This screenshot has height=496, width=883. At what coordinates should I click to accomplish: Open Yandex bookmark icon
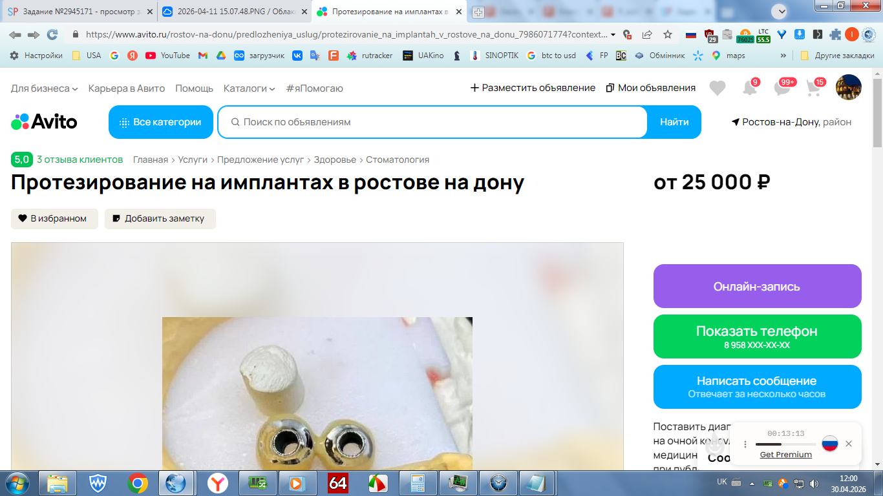pyautogui.click(x=133, y=56)
